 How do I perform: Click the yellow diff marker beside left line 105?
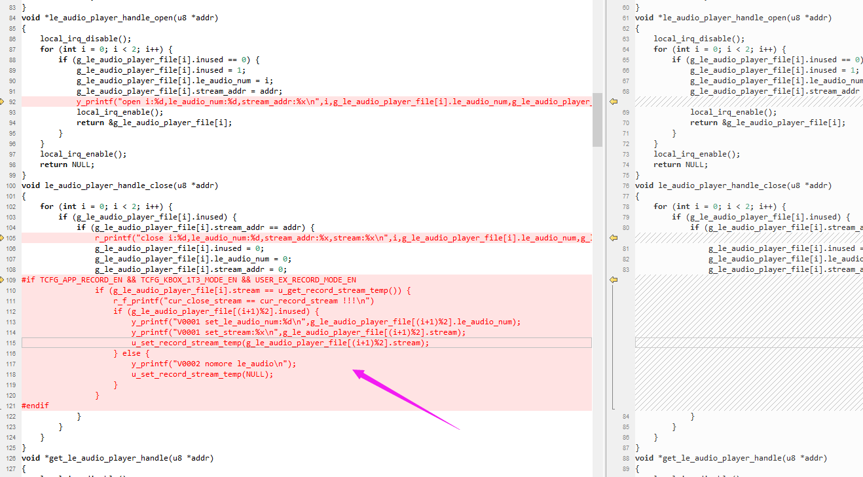pos(3,238)
